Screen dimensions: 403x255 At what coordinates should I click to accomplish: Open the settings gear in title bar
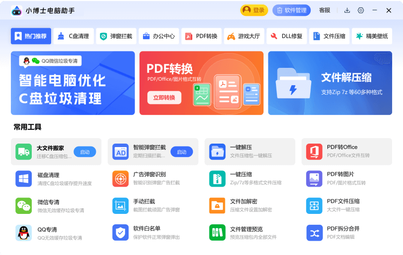[361, 10]
